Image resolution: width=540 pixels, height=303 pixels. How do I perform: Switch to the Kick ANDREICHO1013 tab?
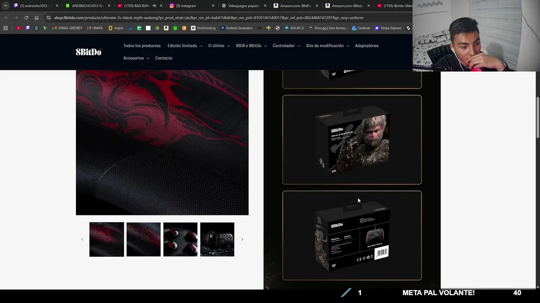coord(88,6)
